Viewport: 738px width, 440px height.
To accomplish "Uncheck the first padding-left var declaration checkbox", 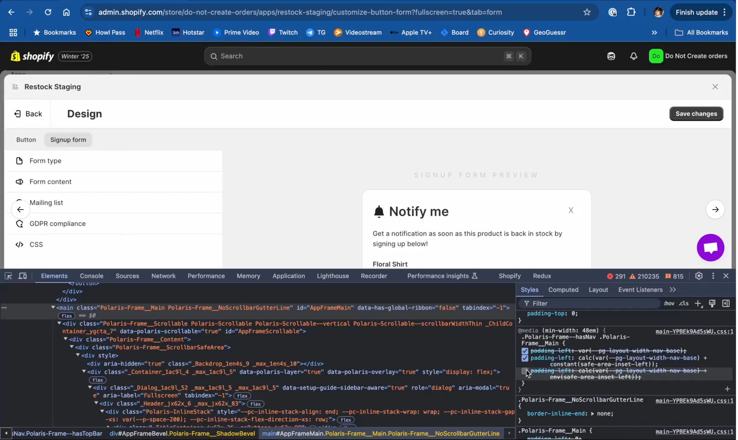I will tap(525, 351).
